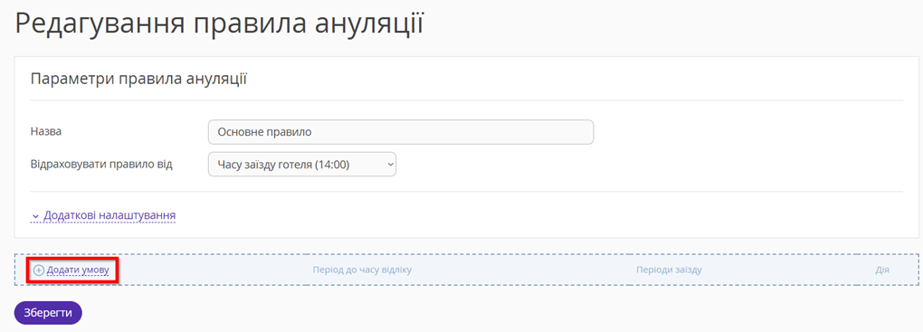Click the Параметри правила ануляції heading
The width and height of the screenshot is (923, 332).
(x=138, y=79)
